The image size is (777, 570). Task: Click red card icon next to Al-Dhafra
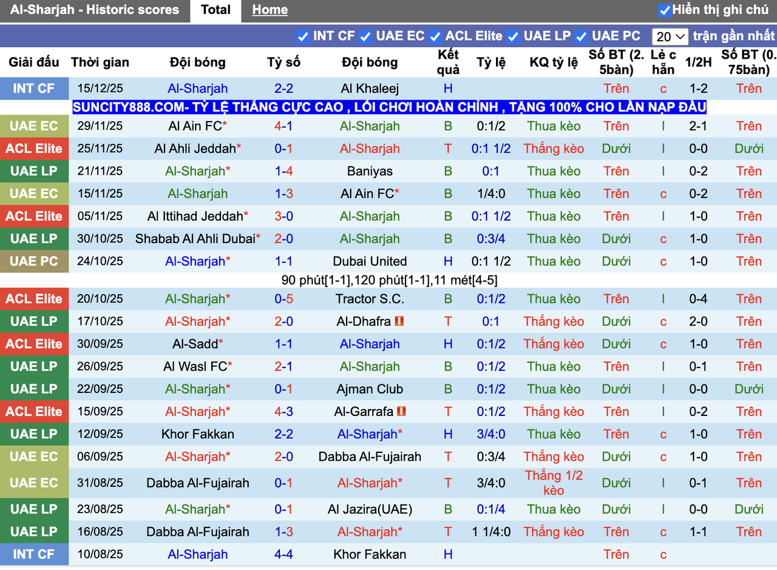399,321
